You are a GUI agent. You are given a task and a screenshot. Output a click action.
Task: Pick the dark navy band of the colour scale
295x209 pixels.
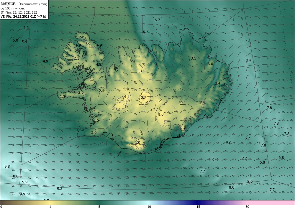[198, 203]
